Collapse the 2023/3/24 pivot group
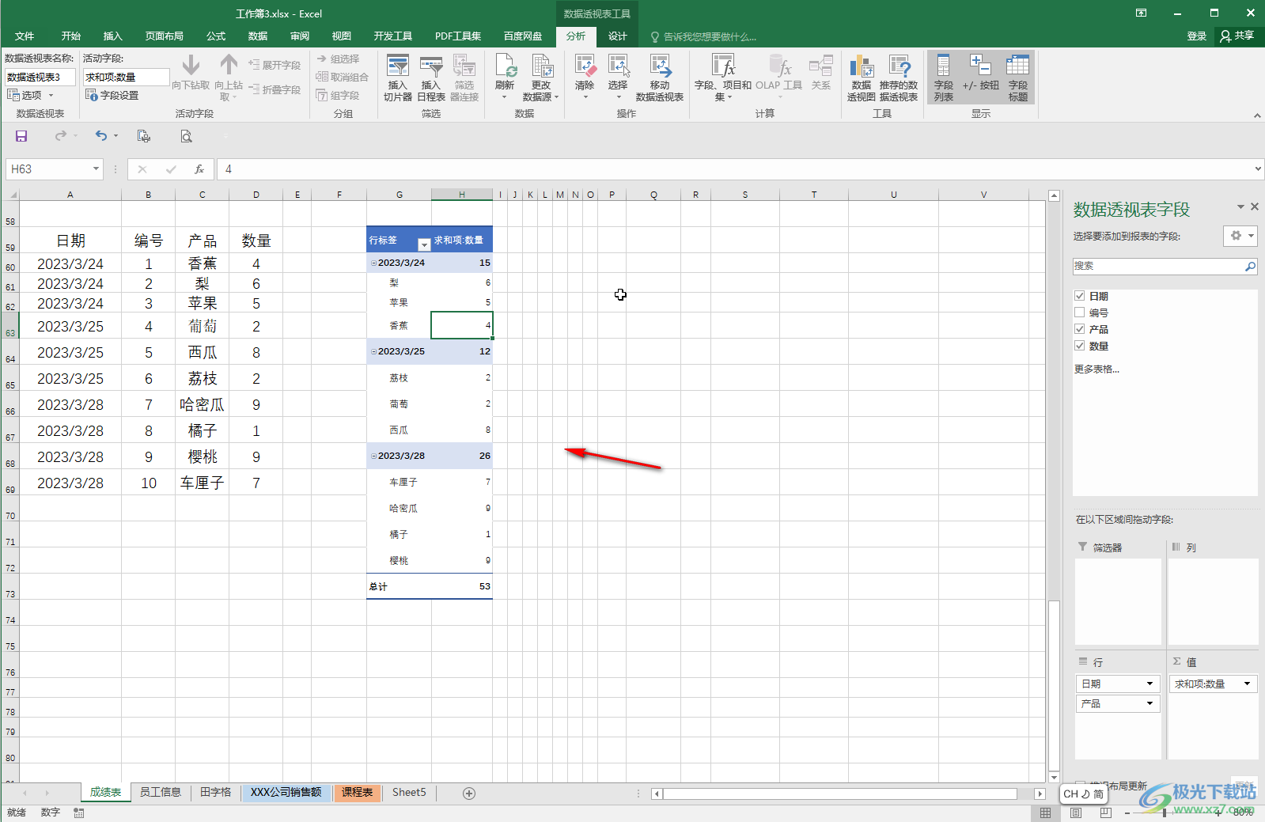Screen dimensions: 1265x822 click(374, 263)
